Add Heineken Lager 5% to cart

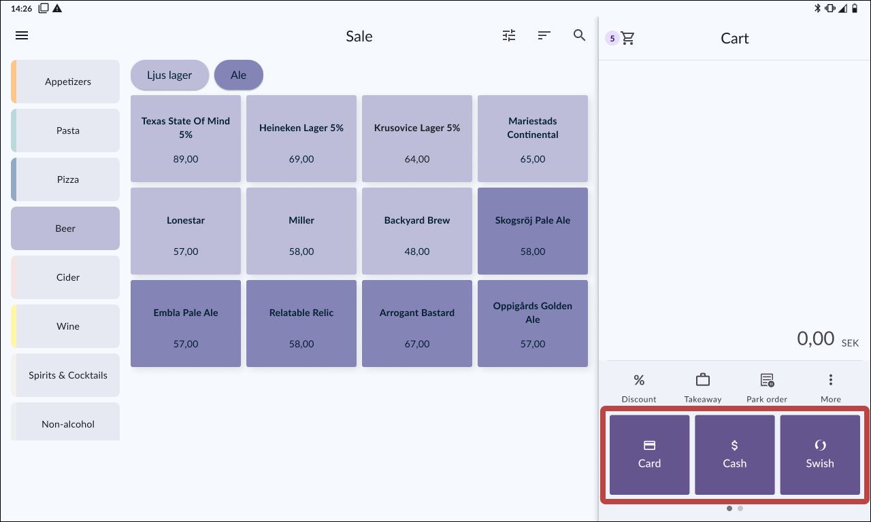click(301, 139)
